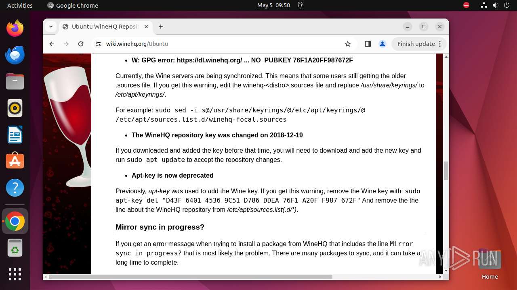Click the red do-not-disturb tray icon
This screenshot has width=517, height=290.
467,5
